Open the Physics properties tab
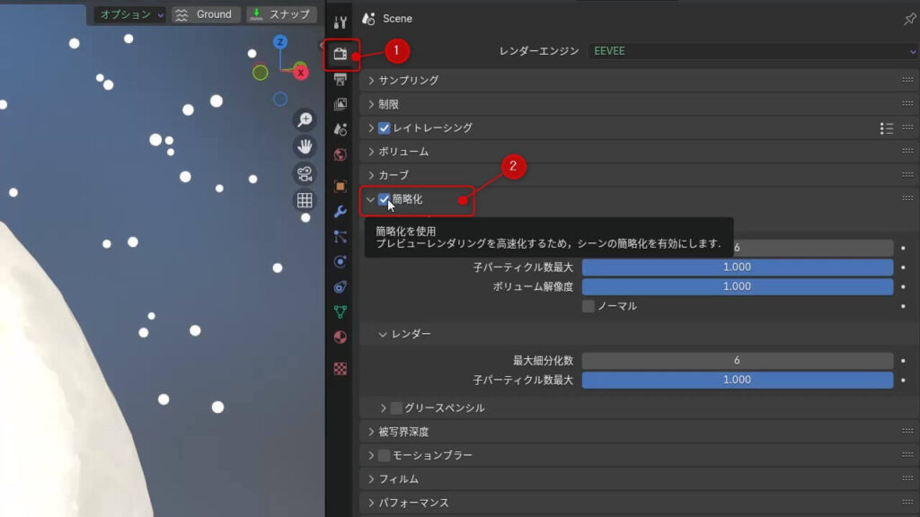Viewport: 920px width, 517px height. [x=341, y=261]
